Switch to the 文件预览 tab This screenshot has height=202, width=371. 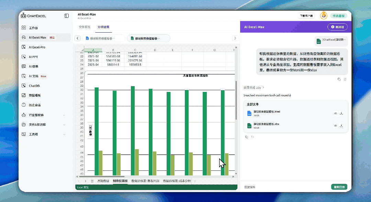pos(85,27)
